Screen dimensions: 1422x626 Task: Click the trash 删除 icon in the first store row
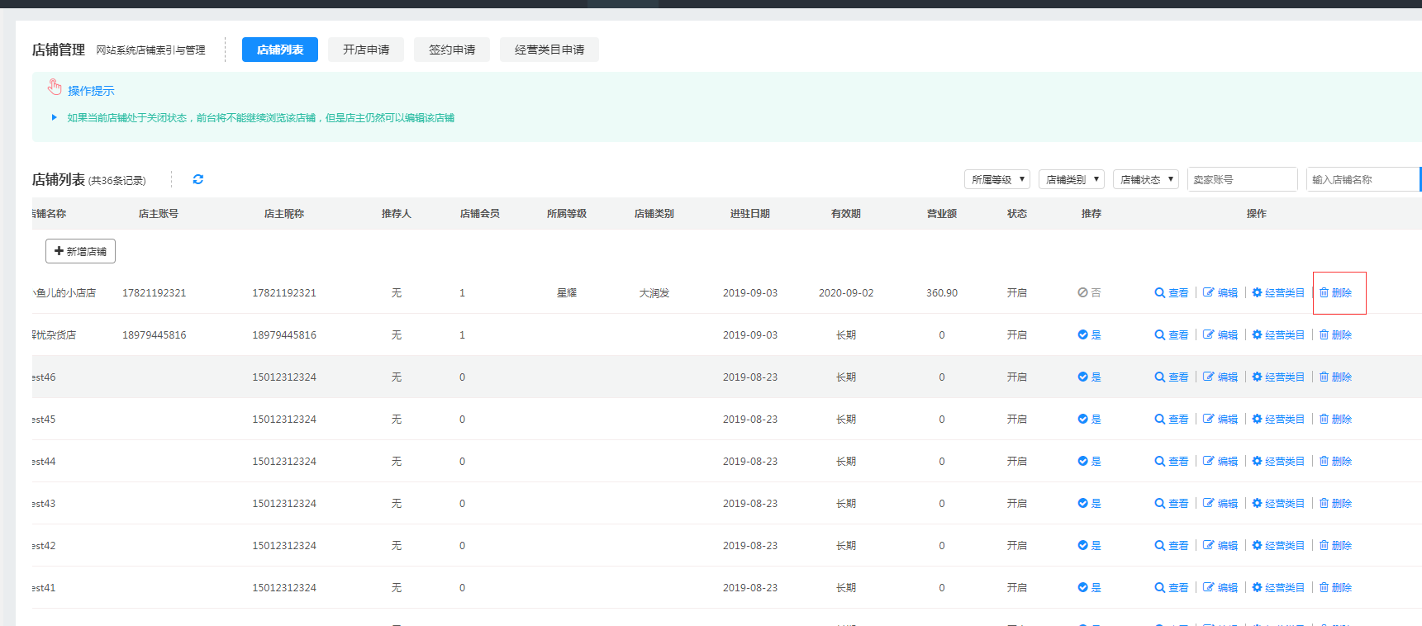coord(1324,293)
